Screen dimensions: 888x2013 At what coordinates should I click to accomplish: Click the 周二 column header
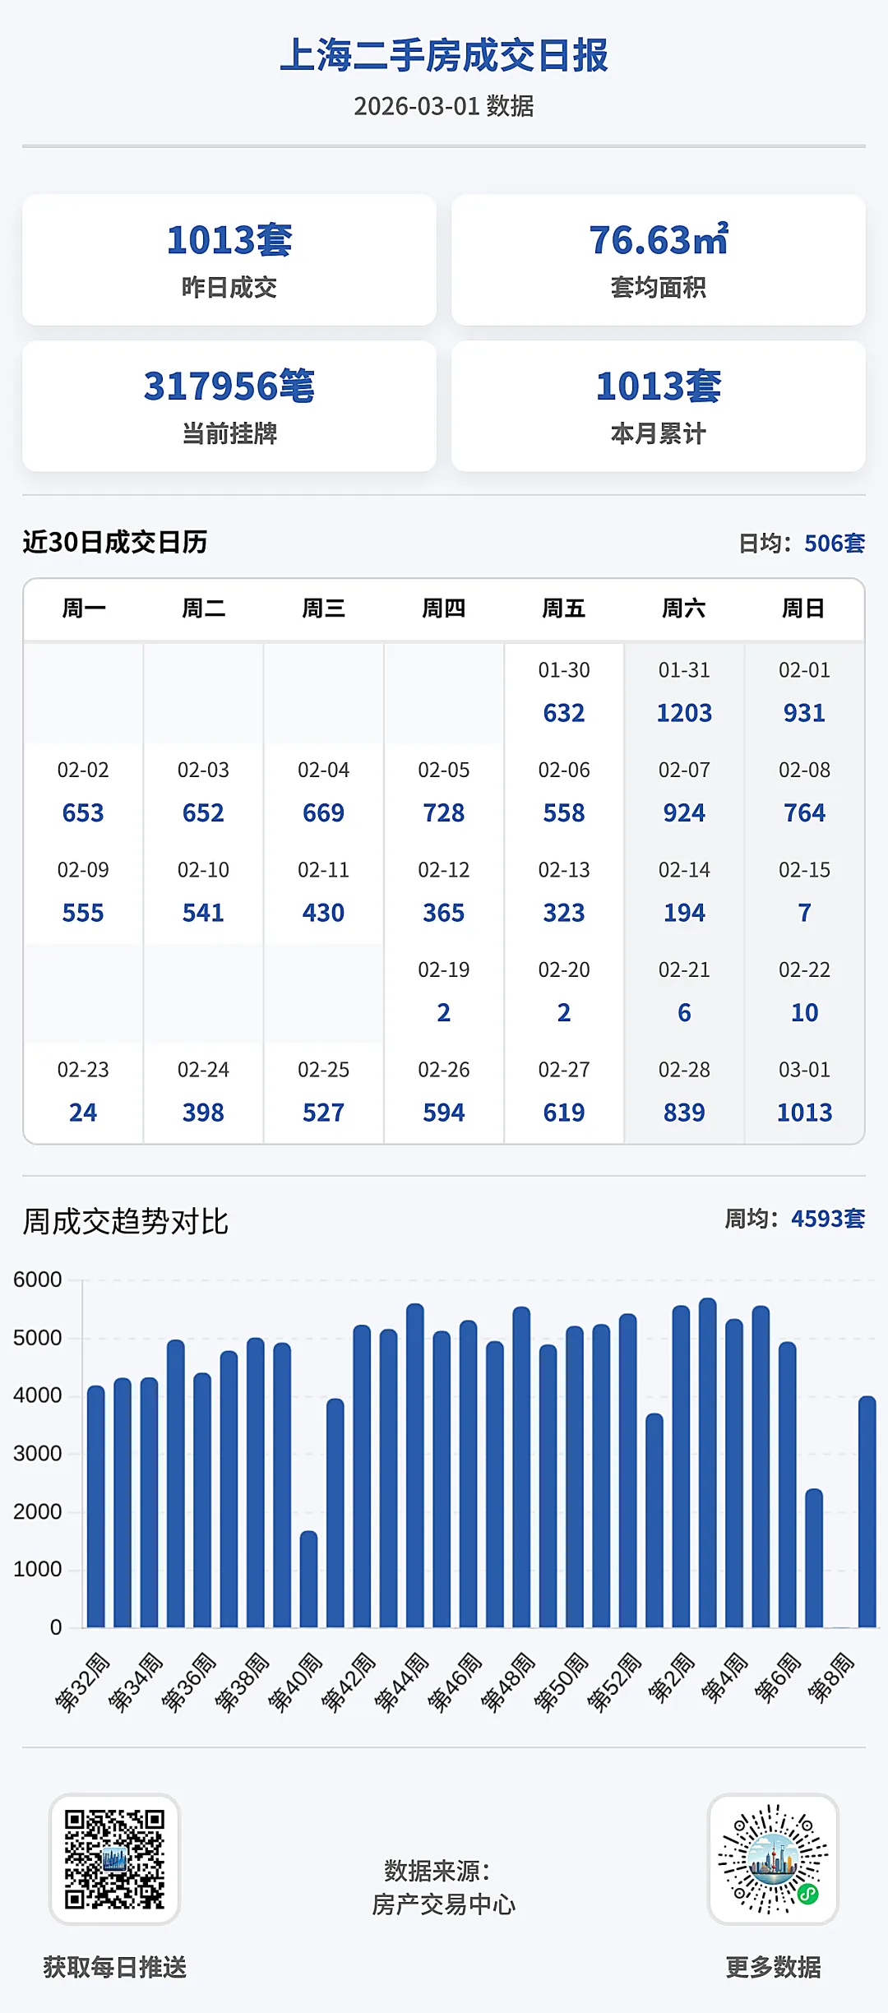tap(203, 609)
